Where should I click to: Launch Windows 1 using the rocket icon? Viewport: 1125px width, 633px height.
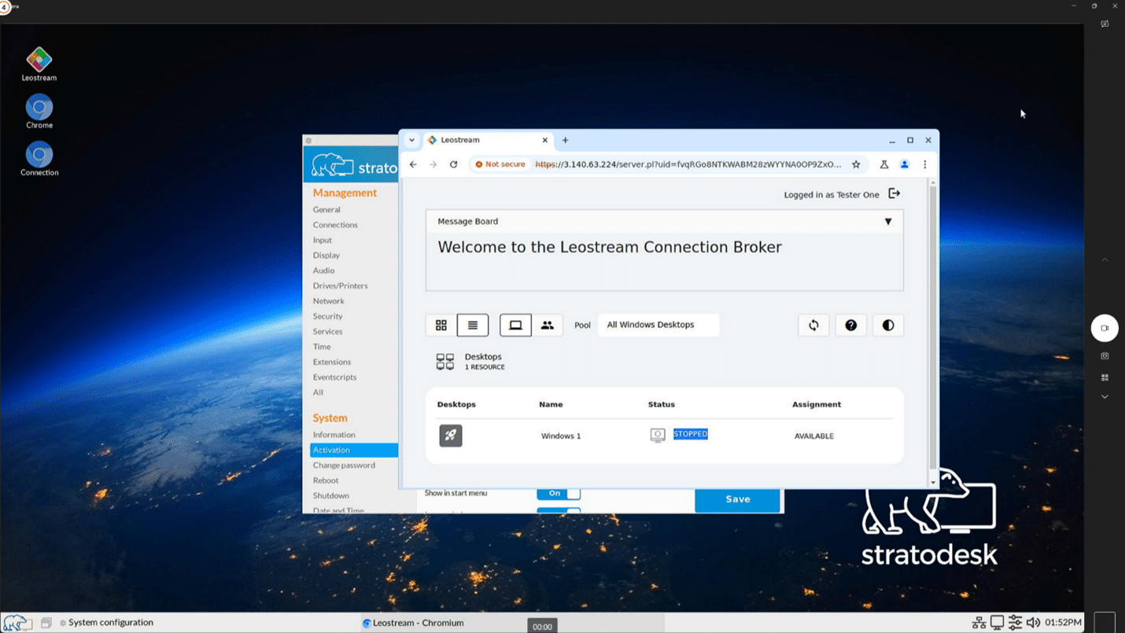(451, 435)
